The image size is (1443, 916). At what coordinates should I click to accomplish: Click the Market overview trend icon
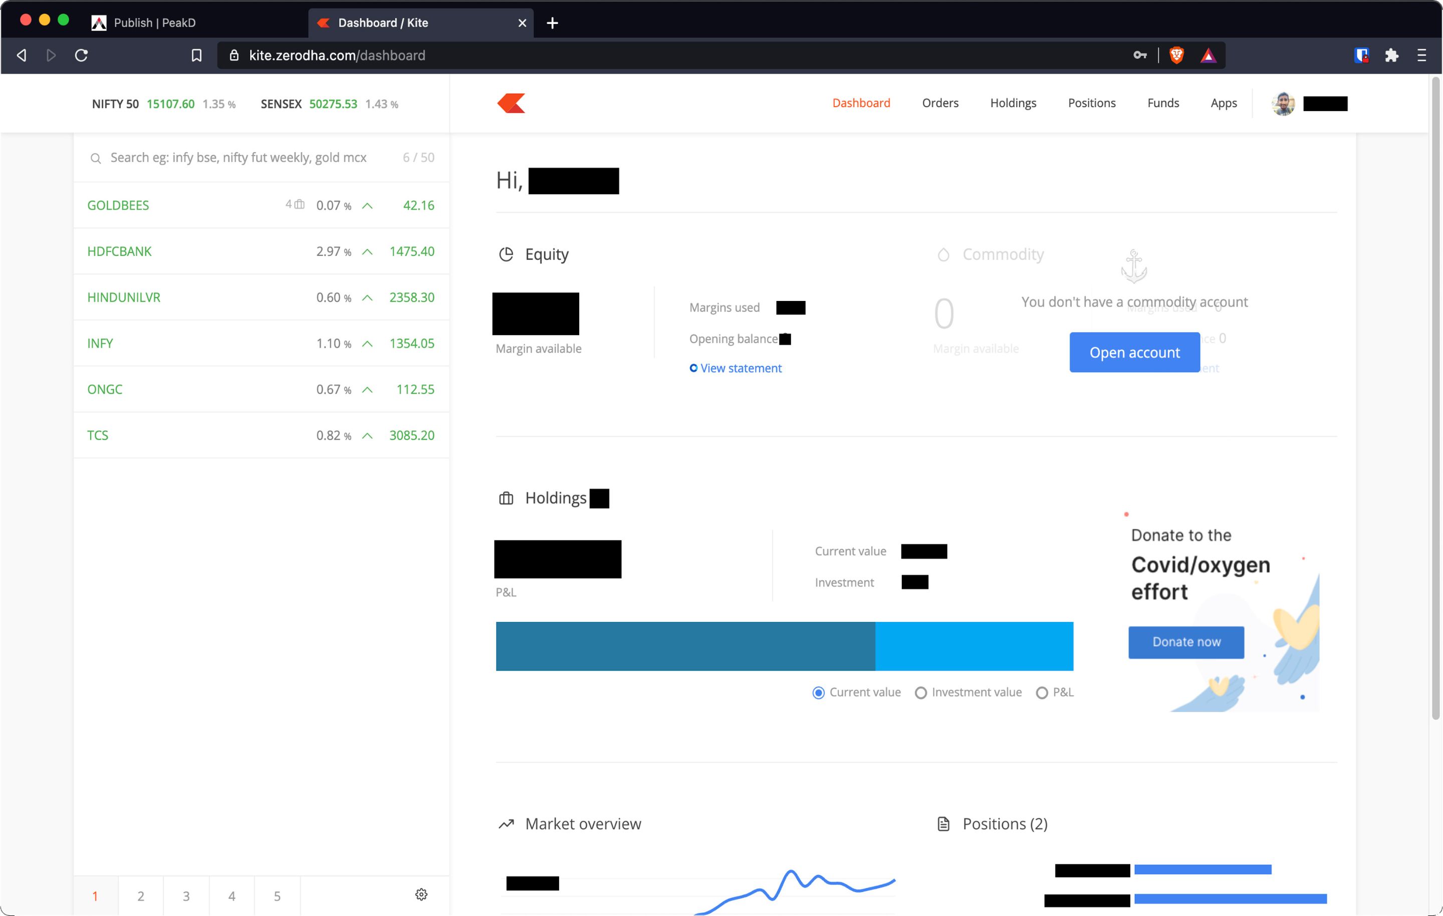(507, 824)
